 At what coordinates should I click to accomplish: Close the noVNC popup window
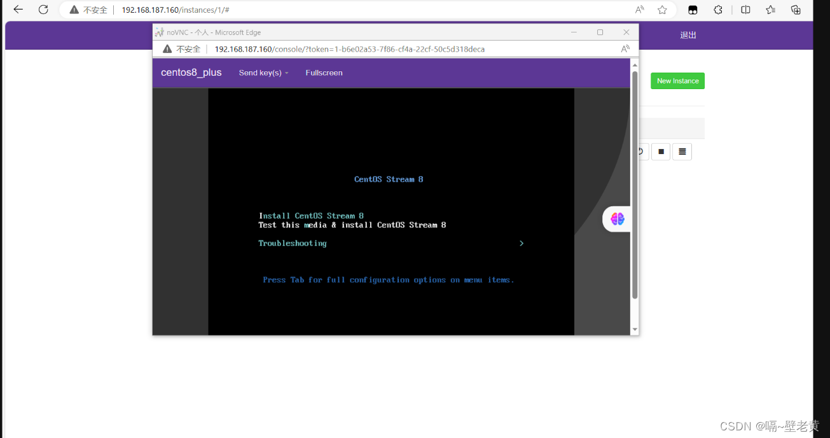tap(626, 32)
